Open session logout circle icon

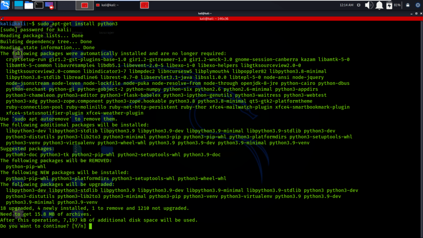tap(418, 5)
